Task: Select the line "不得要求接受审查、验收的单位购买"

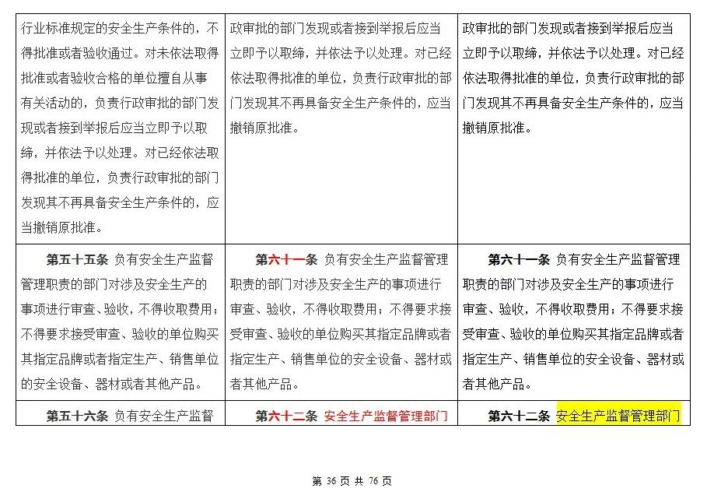Action: (120, 334)
